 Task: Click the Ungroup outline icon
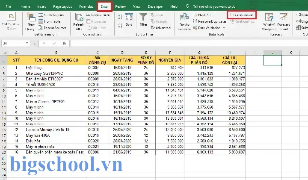tap(299, 21)
